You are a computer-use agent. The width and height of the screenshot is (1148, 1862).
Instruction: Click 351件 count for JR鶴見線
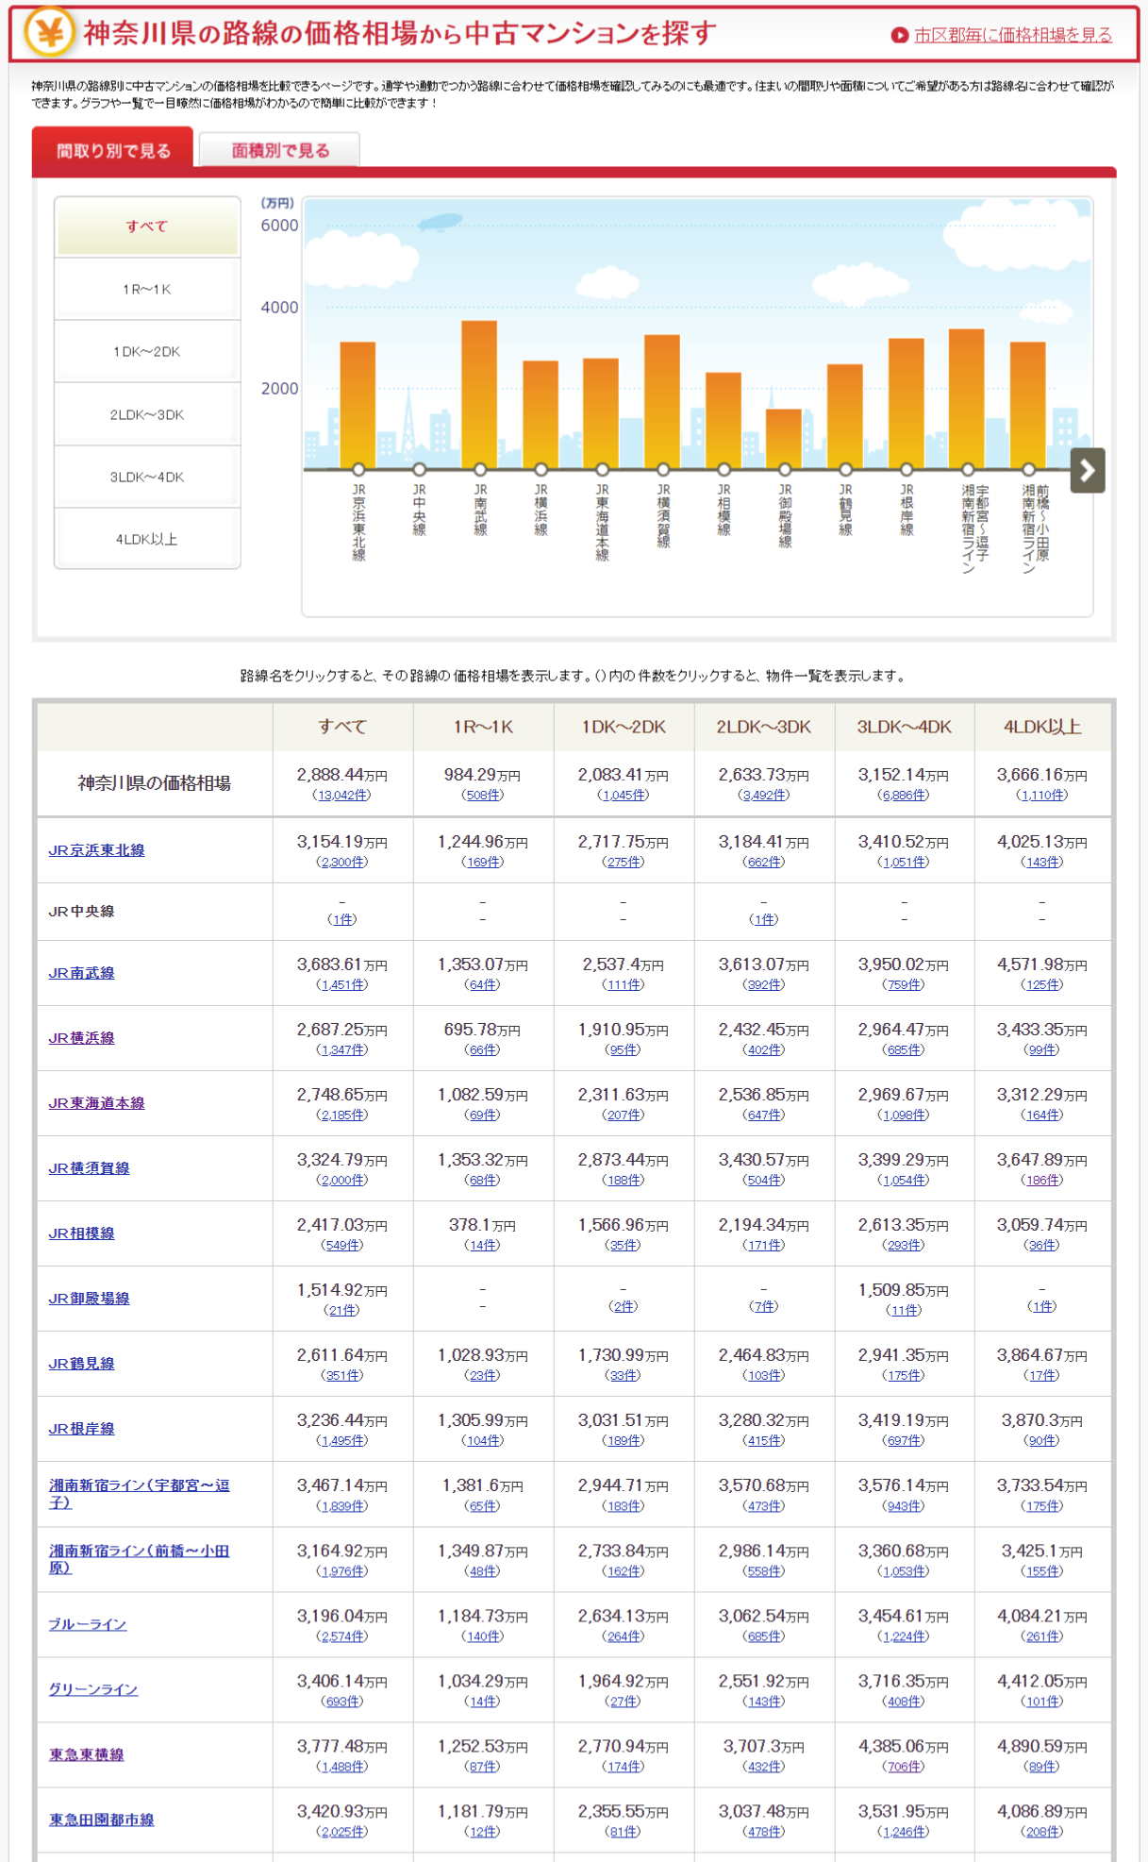342,1375
